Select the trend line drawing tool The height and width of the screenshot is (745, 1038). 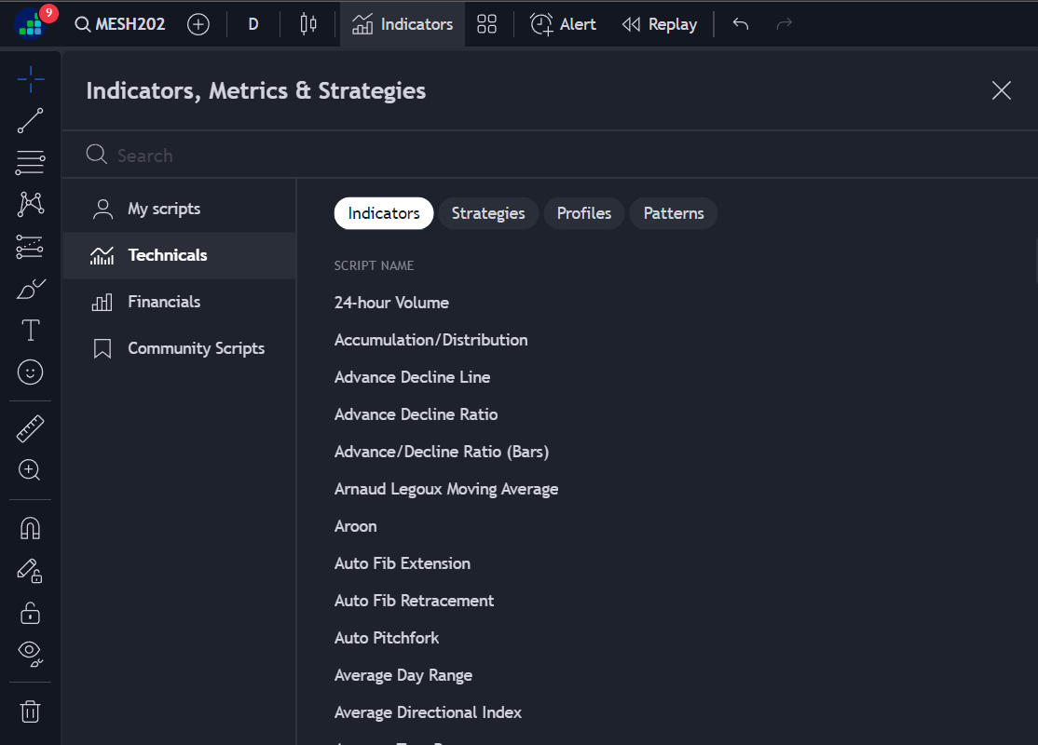(31, 121)
